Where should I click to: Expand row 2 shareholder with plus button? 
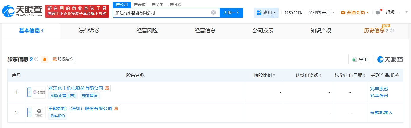[x=29, y=112]
